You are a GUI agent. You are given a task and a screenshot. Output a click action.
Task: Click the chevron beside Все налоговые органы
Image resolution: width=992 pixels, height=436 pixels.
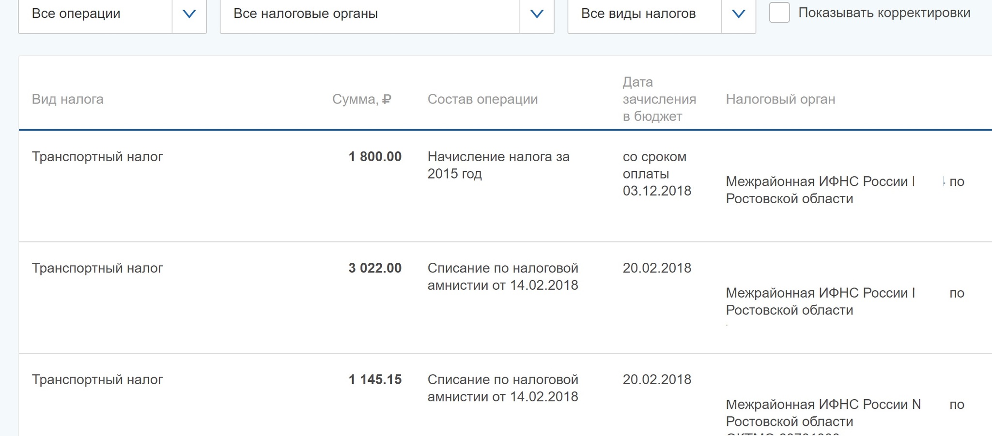[535, 15]
